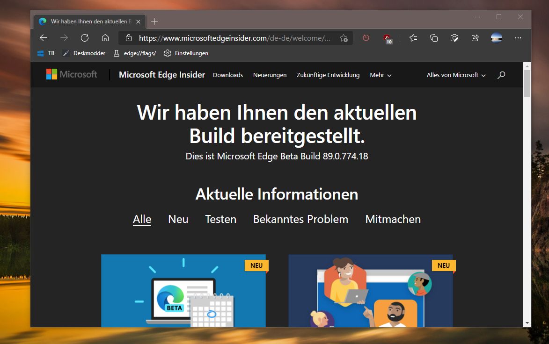Select the Neu filter tab
Viewport: 549px width, 344px height.
[x=178, y=219]
